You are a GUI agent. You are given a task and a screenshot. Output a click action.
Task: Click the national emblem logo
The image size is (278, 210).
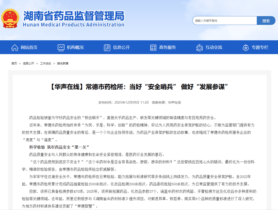coord(10,18)
